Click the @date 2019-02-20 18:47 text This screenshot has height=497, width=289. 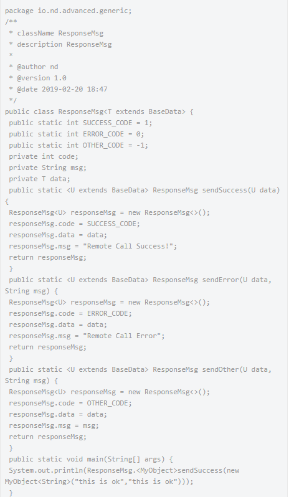tap(62, 90)
